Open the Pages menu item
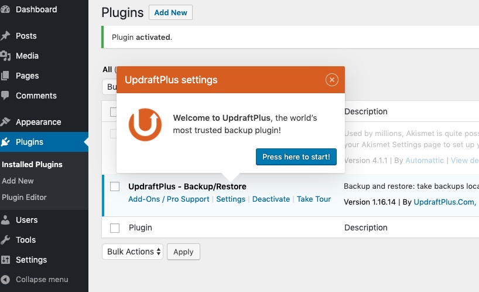This screenshot has height=292, width=479. [x=27, y=76]
